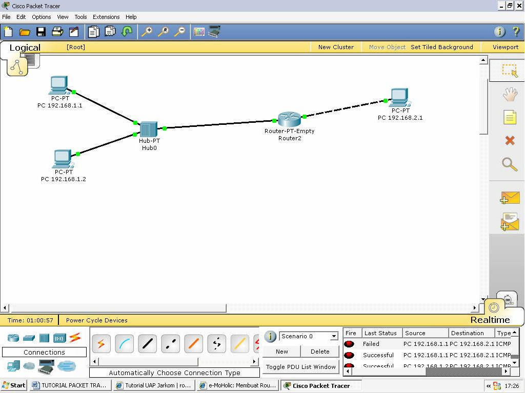Pick the blue Console cable

click(x=124, y=343)
